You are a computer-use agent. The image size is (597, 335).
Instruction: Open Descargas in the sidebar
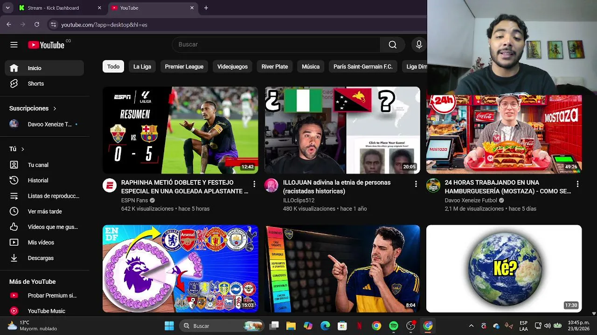tap(44, 258)
